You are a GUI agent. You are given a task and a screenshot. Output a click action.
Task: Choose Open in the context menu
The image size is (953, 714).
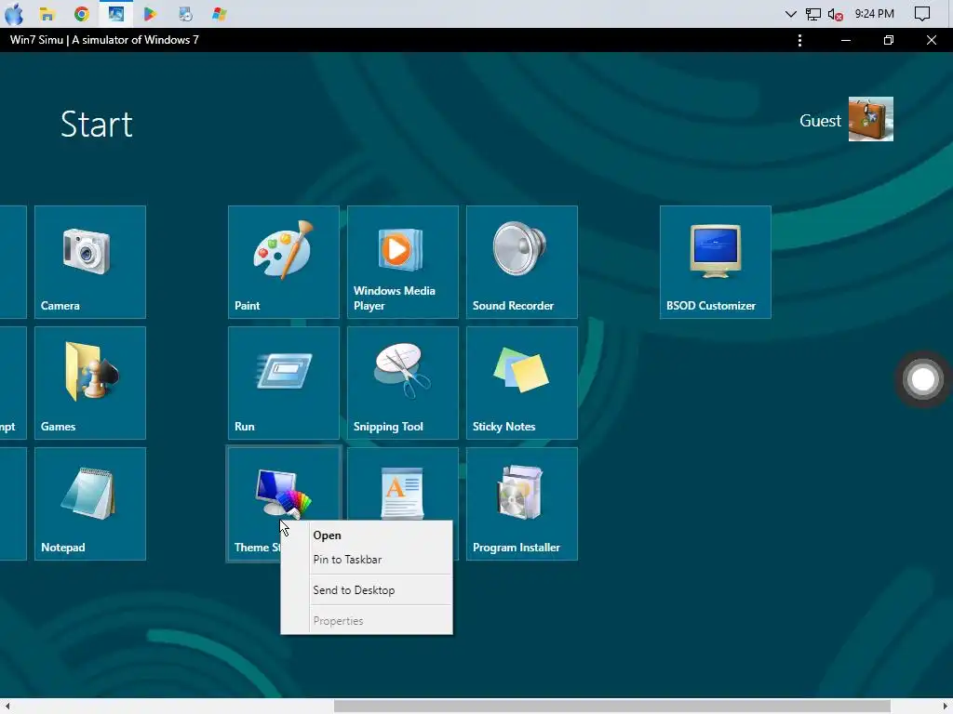tap(367, 535)
